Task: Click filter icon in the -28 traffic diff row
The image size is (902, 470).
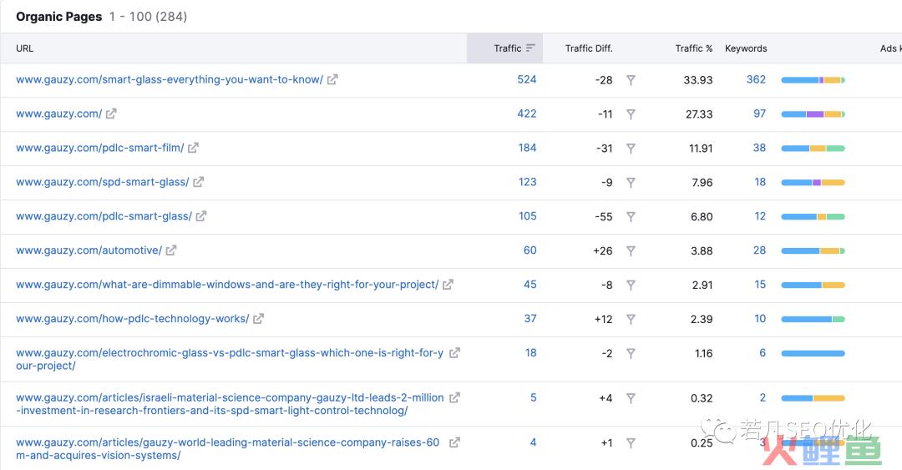Action: [x=631, y=80]
